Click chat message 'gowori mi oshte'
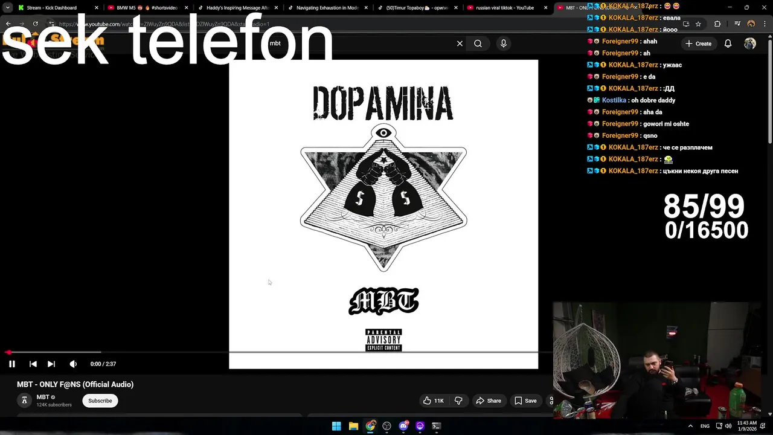Screen dimensions: 773x435 pos(666,124)
